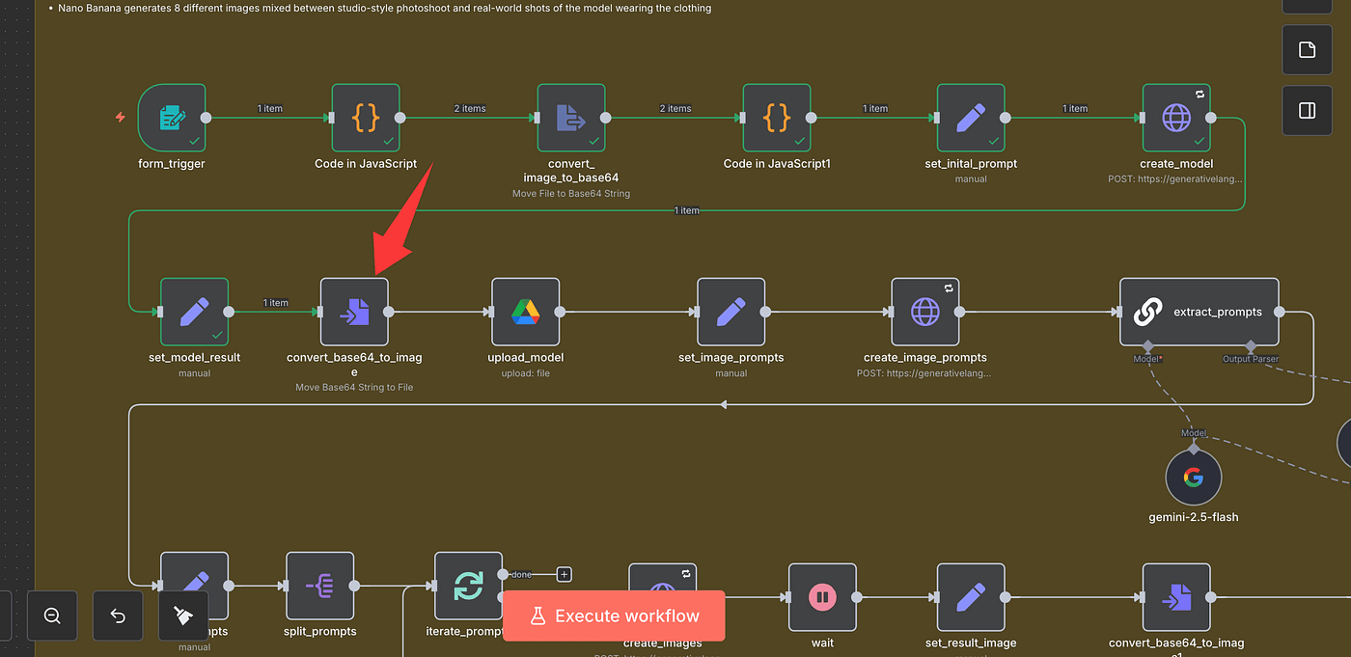
Task: Open the set_image_prompts edit node
Action: pyautogui.click(x=731, y=312)
